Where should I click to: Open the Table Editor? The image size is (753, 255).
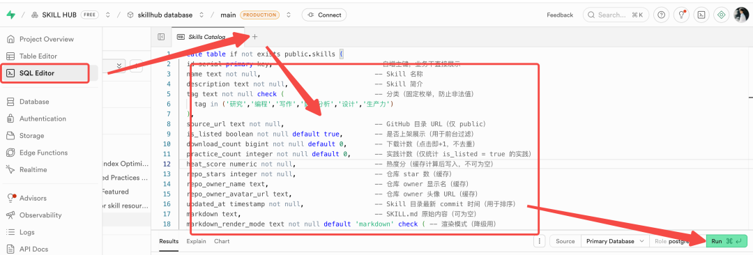tap(38, 56)
